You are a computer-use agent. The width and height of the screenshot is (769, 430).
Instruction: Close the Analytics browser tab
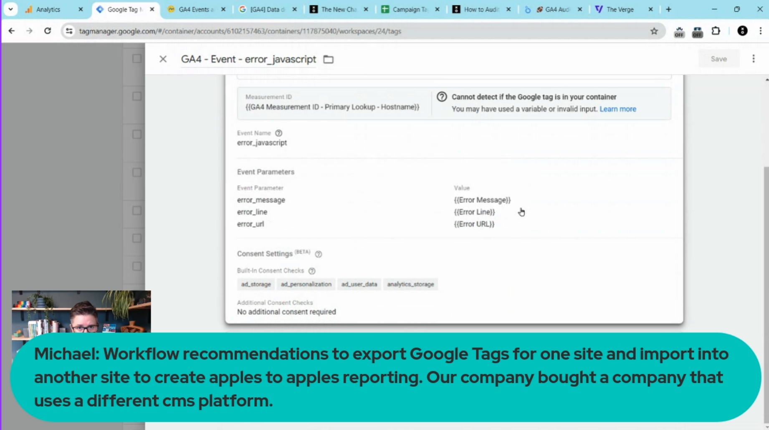(81, 9)
